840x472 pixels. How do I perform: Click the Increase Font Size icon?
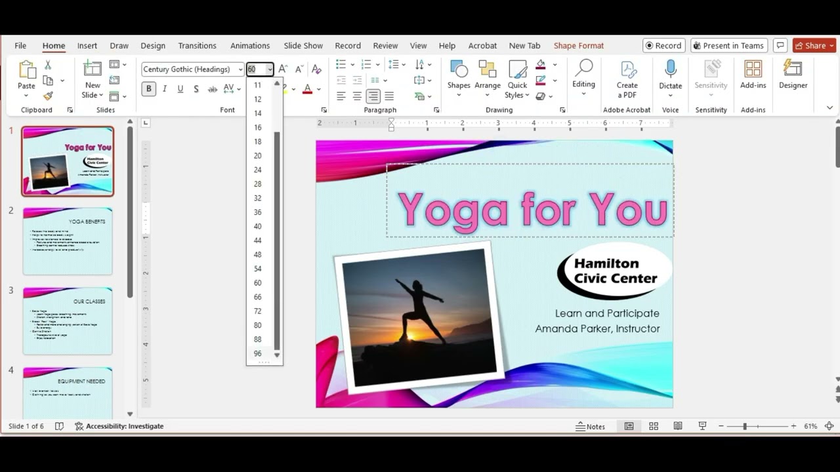click(283, 69)
